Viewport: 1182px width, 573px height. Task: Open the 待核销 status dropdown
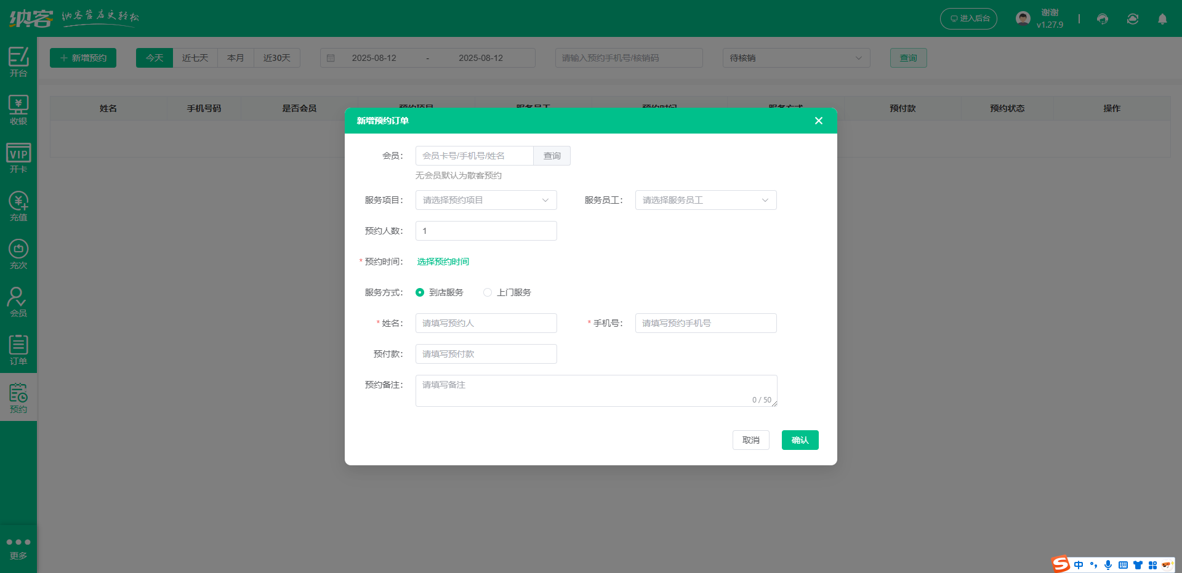pyautogui.click(x=795, y=58)
